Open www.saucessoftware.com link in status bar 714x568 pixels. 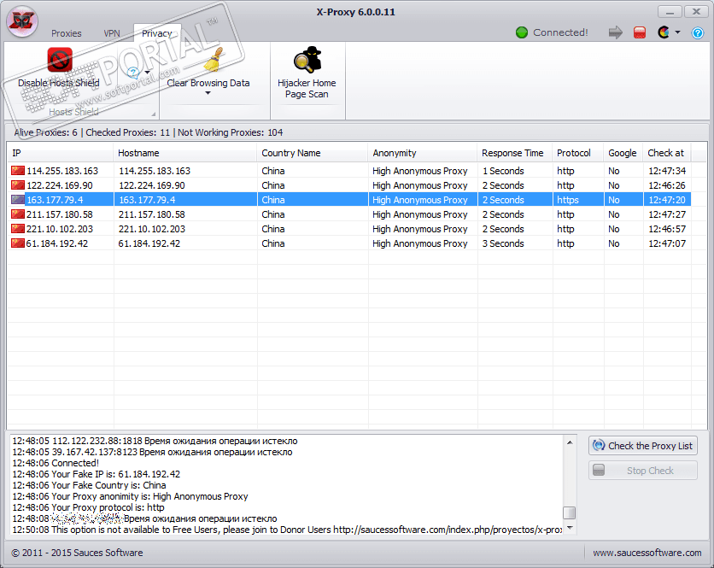coord(647,553)
